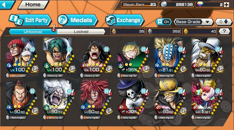Switch sort order with up-down arrows
The height and width of the screenshot is (130, 234).
click(224, 22)
